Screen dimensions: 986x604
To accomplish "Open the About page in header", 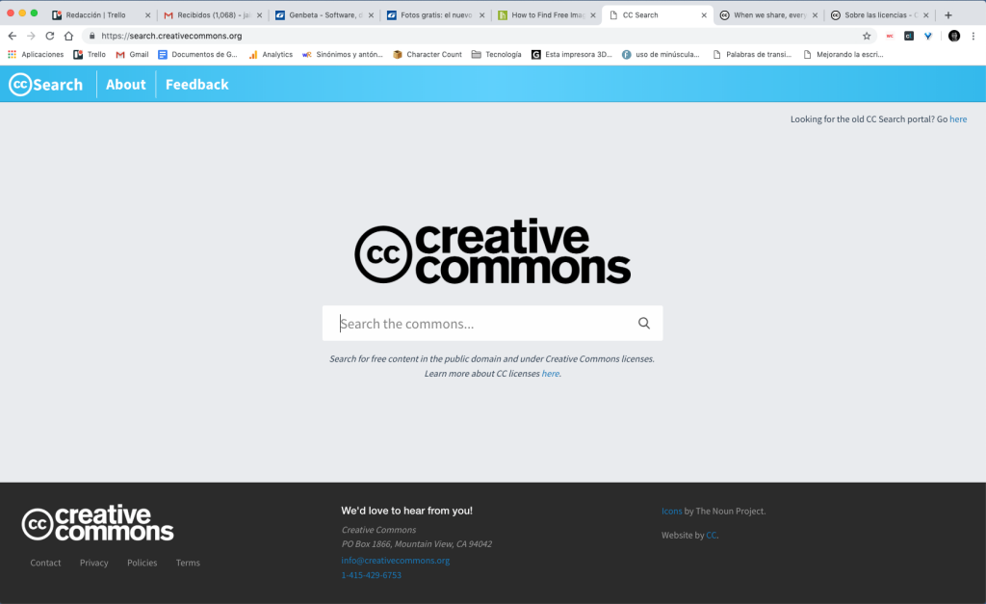I will (126, 85).
